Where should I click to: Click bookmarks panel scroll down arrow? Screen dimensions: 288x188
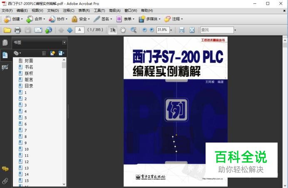[x=64, y=184]
